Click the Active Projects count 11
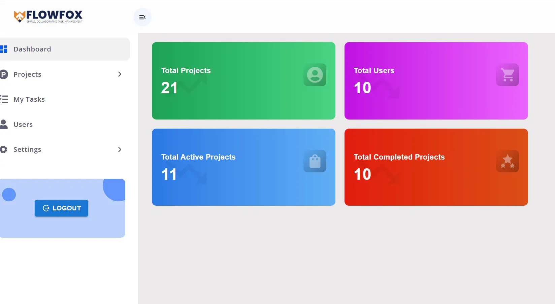555x304 pixels. [x=169, y=174]
